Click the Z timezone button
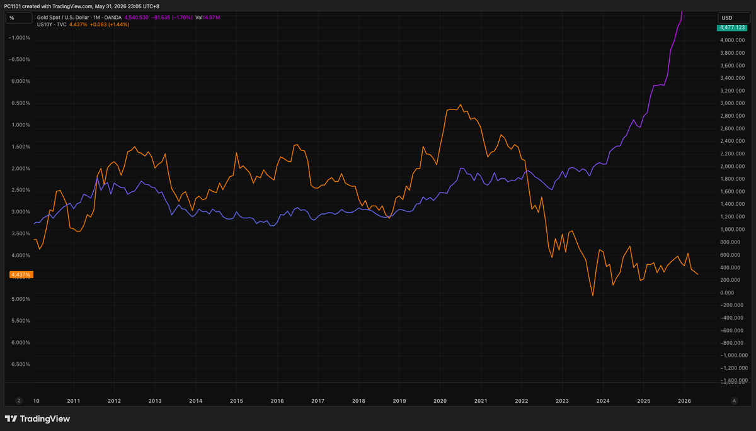Viewport: 756px width, 431px height. (19, 400)
